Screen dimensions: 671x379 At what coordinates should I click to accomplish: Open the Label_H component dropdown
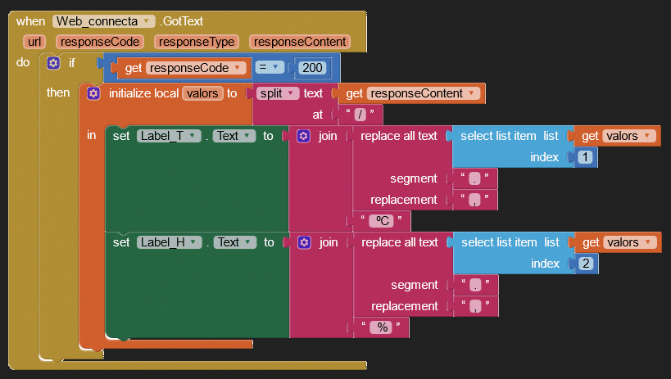point(193,242)
